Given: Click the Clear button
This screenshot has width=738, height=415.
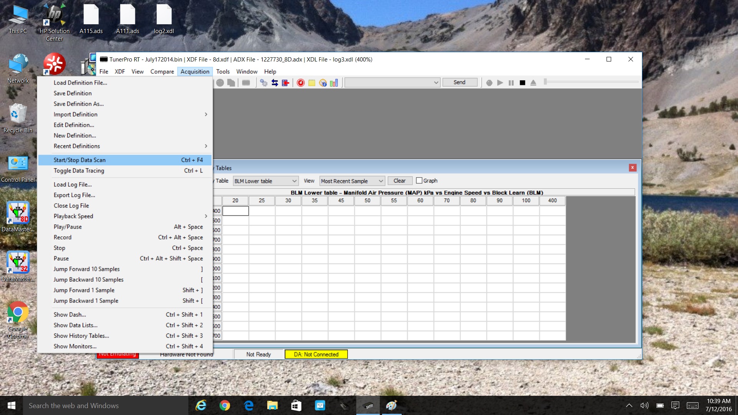Looking at the screenshot, I should [400, 181].
